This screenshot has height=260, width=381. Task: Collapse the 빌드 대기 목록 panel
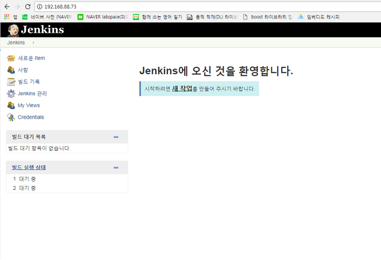tap(116, 137)
